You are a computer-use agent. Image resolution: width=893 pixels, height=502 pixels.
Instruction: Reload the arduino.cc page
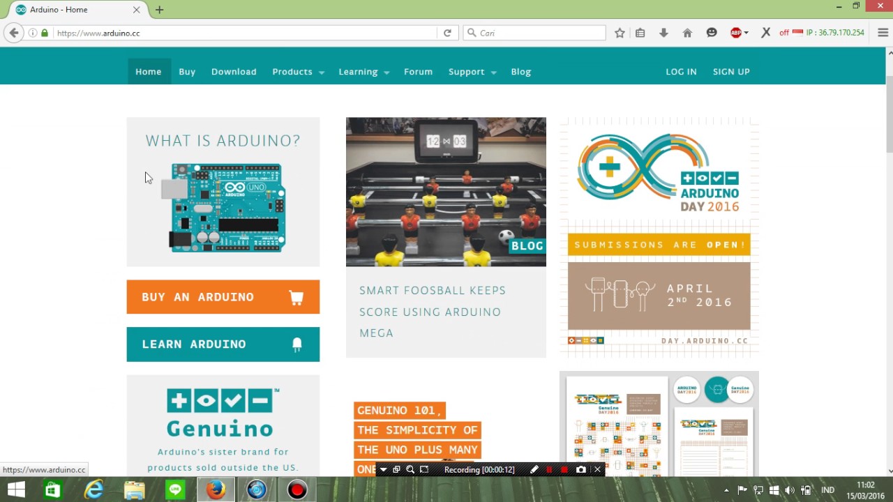[447, 33]
